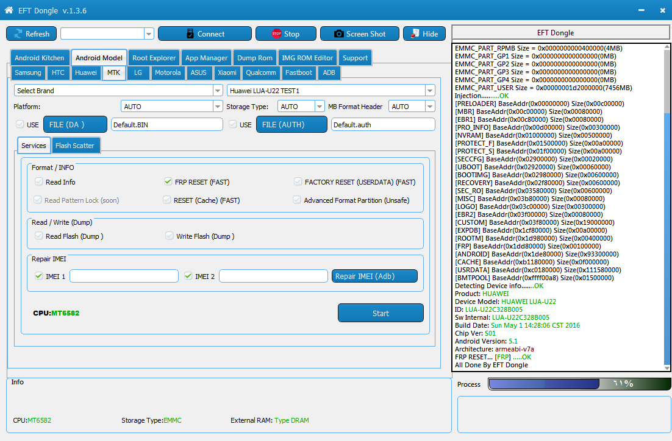Image resolution: width=672 pixels, height=441 pixels.
Task: Select the Android Model tab
Action: click(99, 58)
